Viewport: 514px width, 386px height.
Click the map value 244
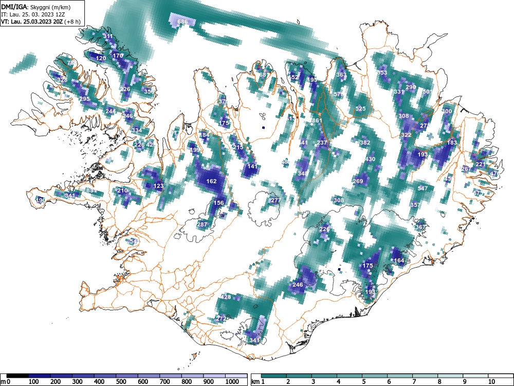(x=111, y=111)
